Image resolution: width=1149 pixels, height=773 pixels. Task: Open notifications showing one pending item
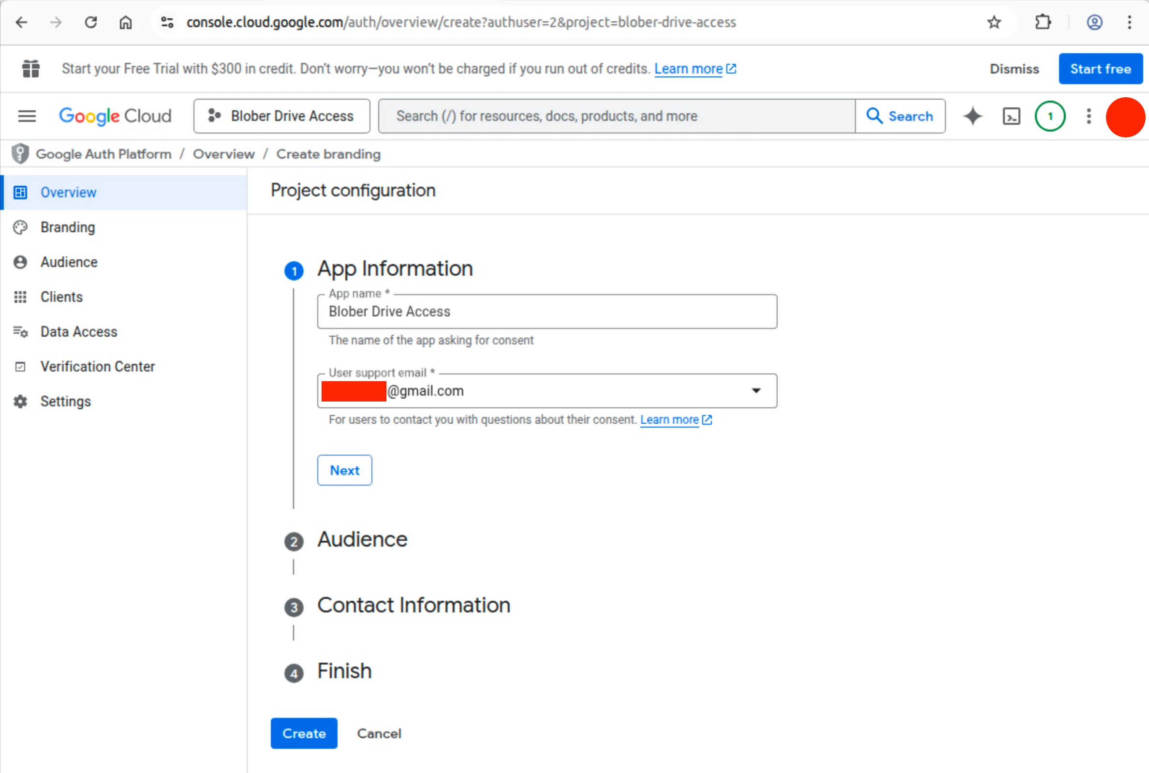(1050, 117)
